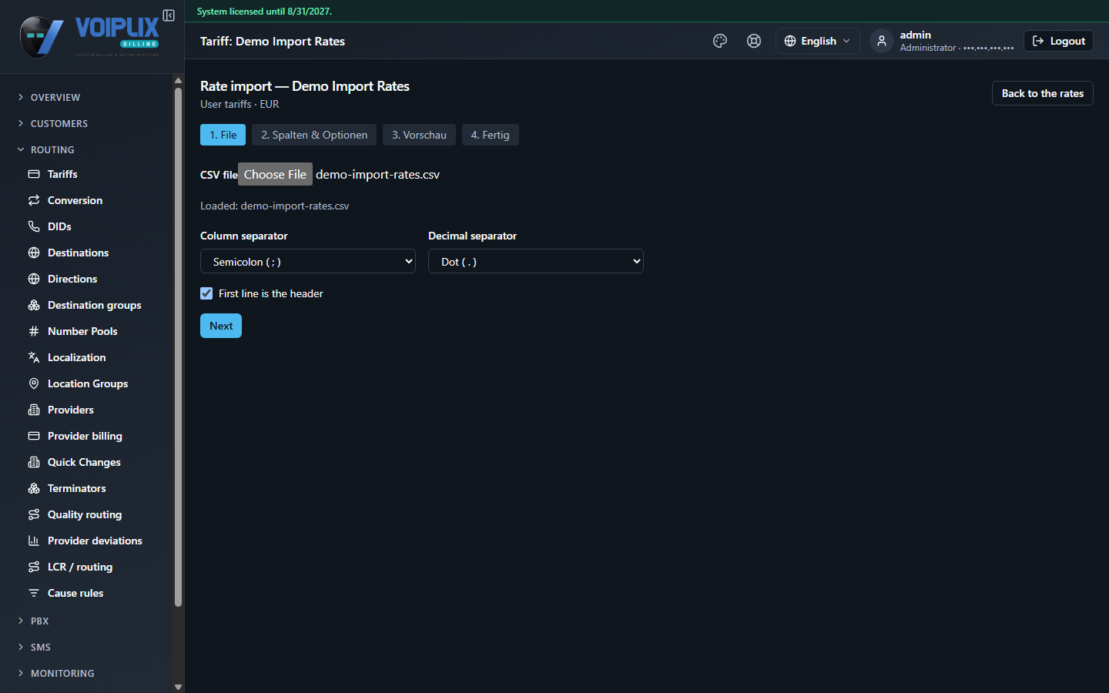Click the Next button
Screen dimensions: 1109x693
click(x=221, y=326)
